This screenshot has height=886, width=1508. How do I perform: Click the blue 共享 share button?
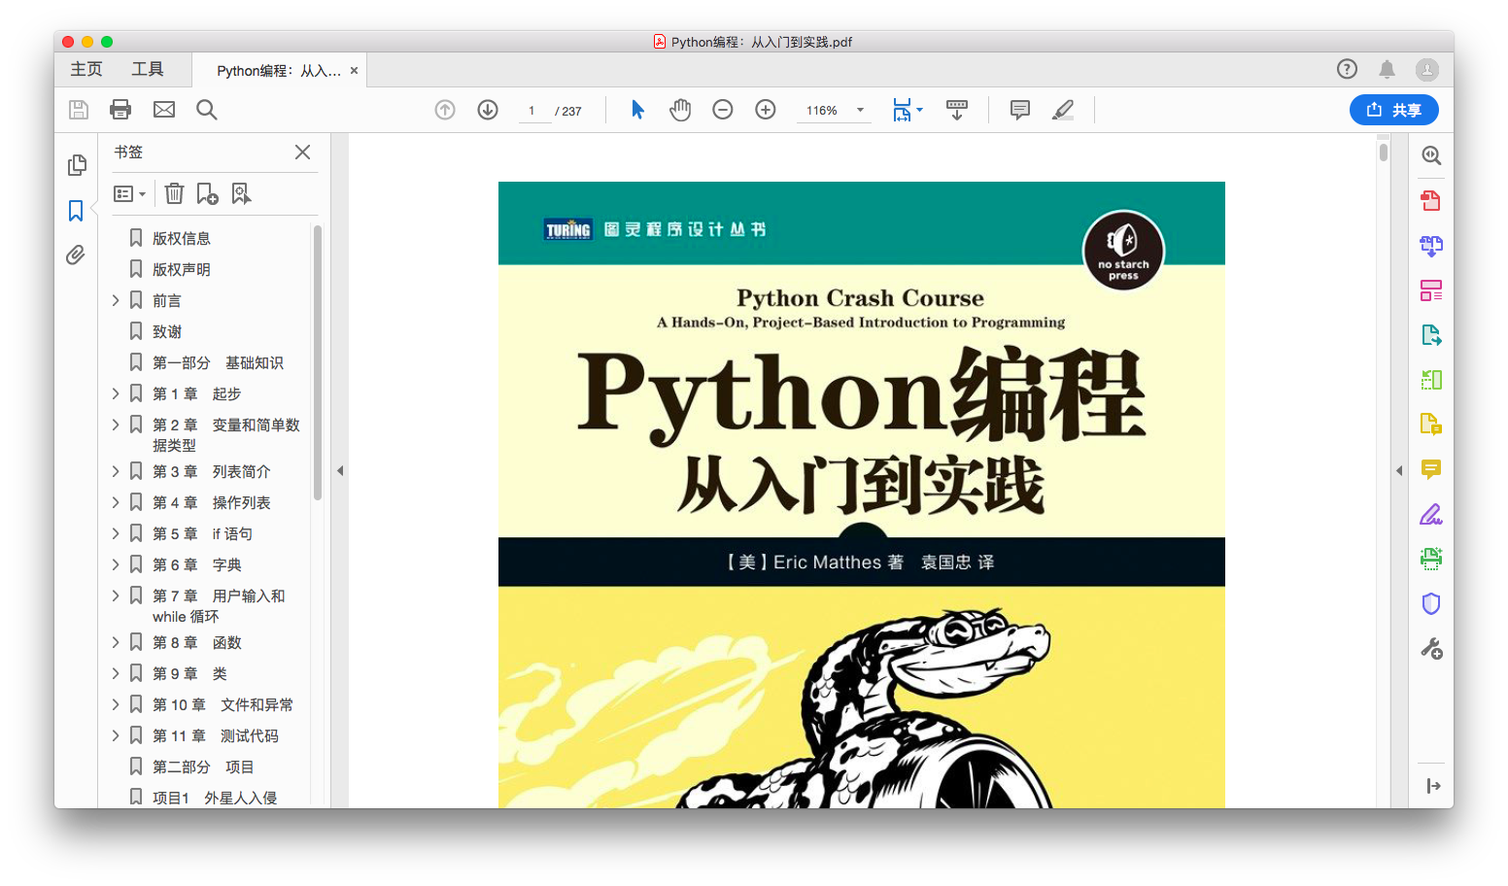click(1393, 110)
